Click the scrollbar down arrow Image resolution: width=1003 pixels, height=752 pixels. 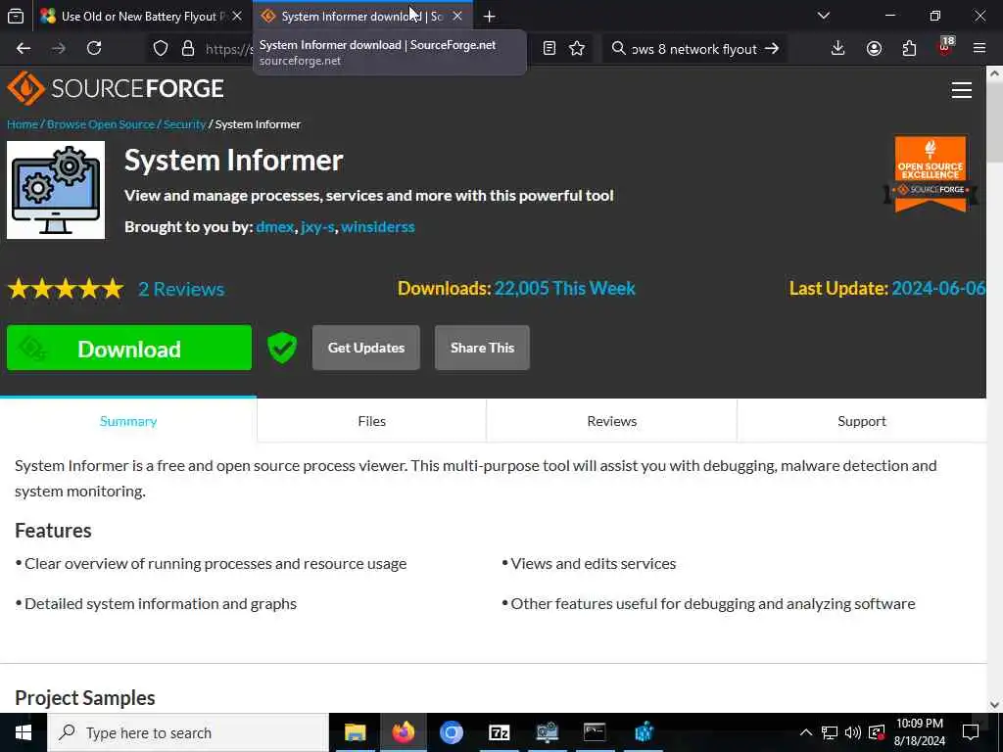coord(995,705)
